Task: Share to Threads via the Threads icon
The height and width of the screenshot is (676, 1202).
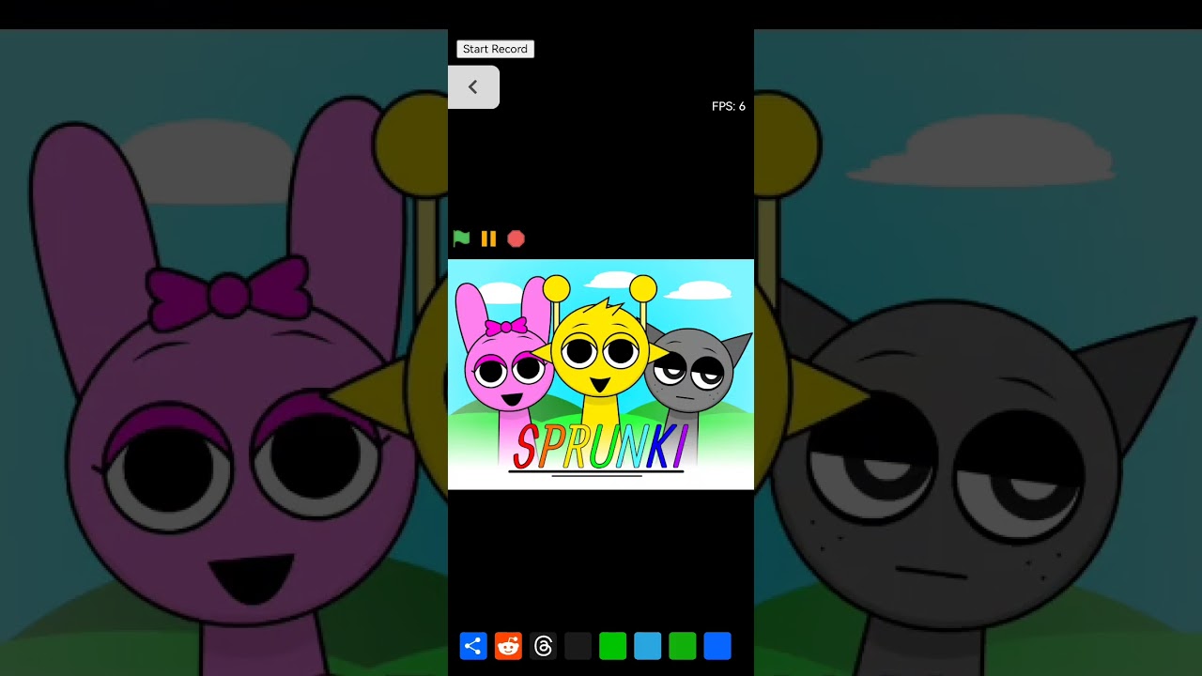Action: (543, 646)
